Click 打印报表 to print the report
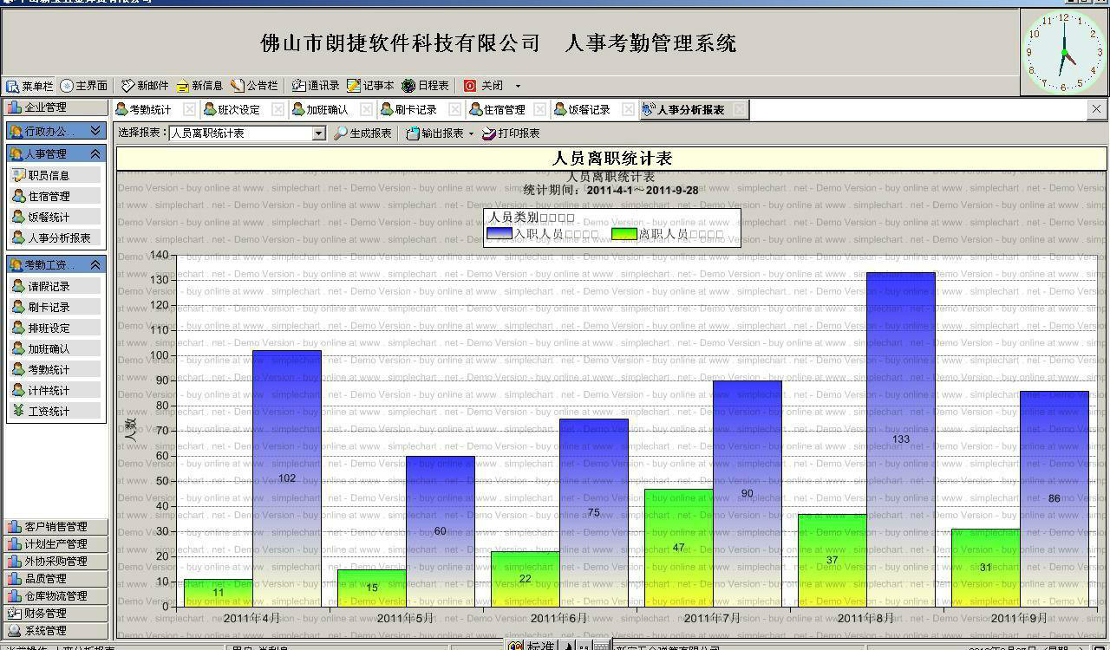1110x650 pixels. click(x=512, y=133)
